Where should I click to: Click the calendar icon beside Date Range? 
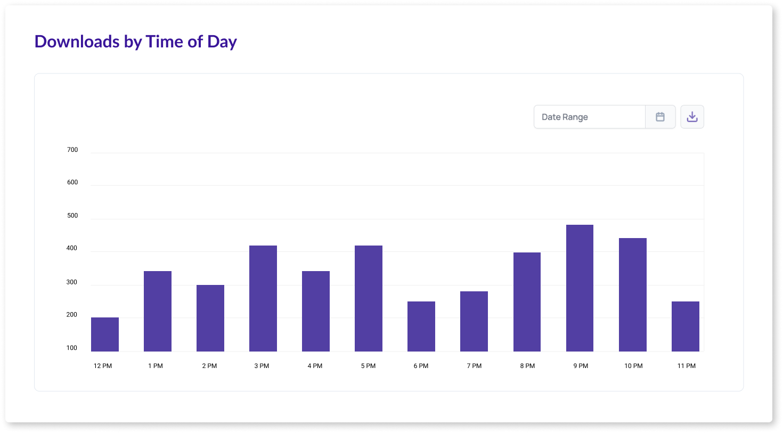660,117
